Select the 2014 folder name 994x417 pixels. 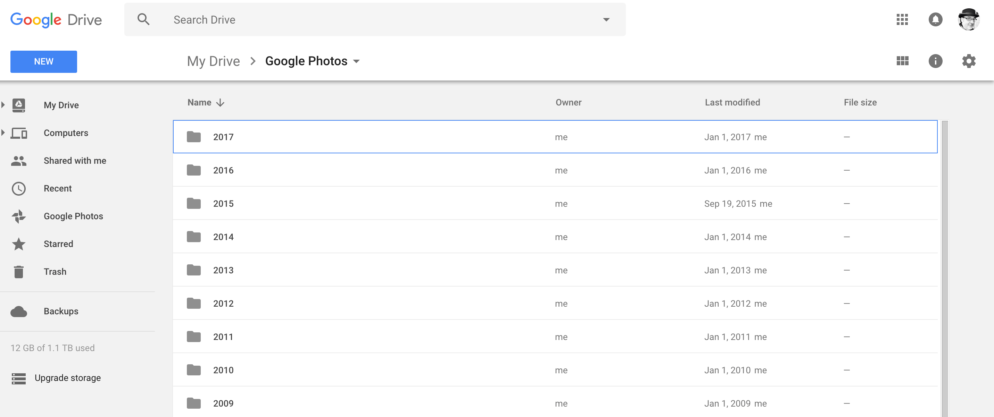click(223, 237)
